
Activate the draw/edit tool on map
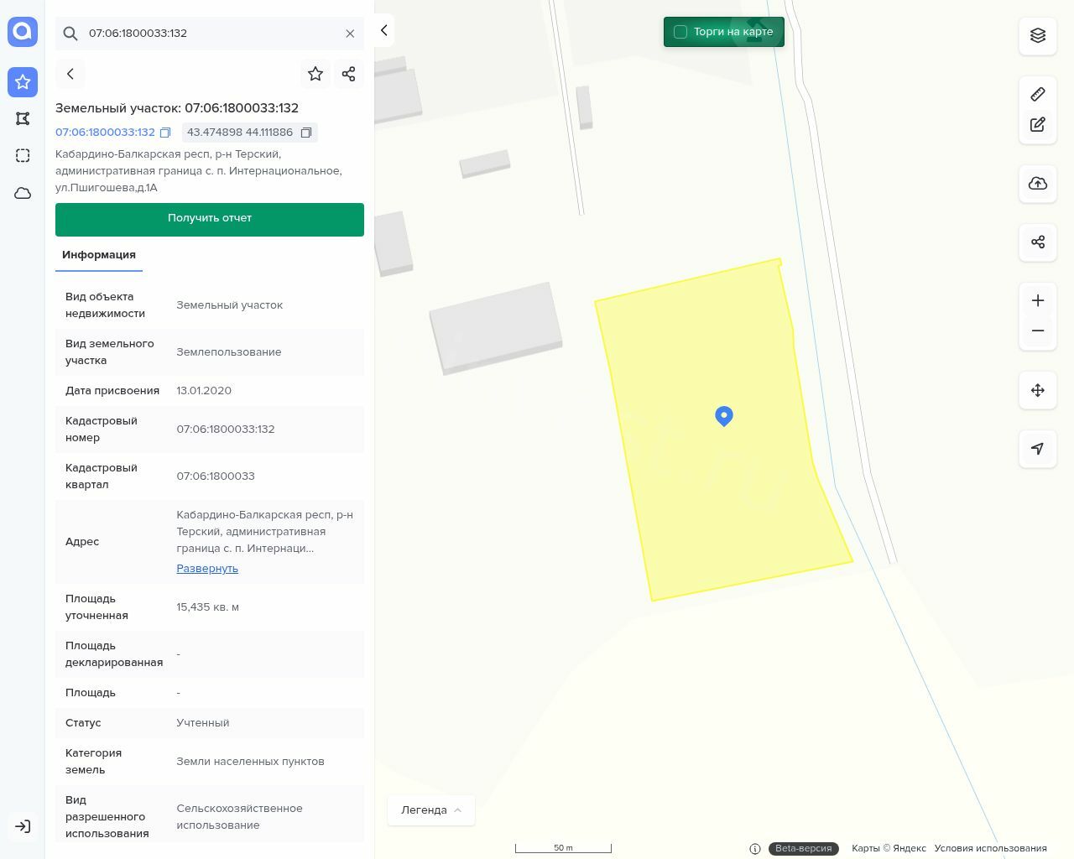1038,125
